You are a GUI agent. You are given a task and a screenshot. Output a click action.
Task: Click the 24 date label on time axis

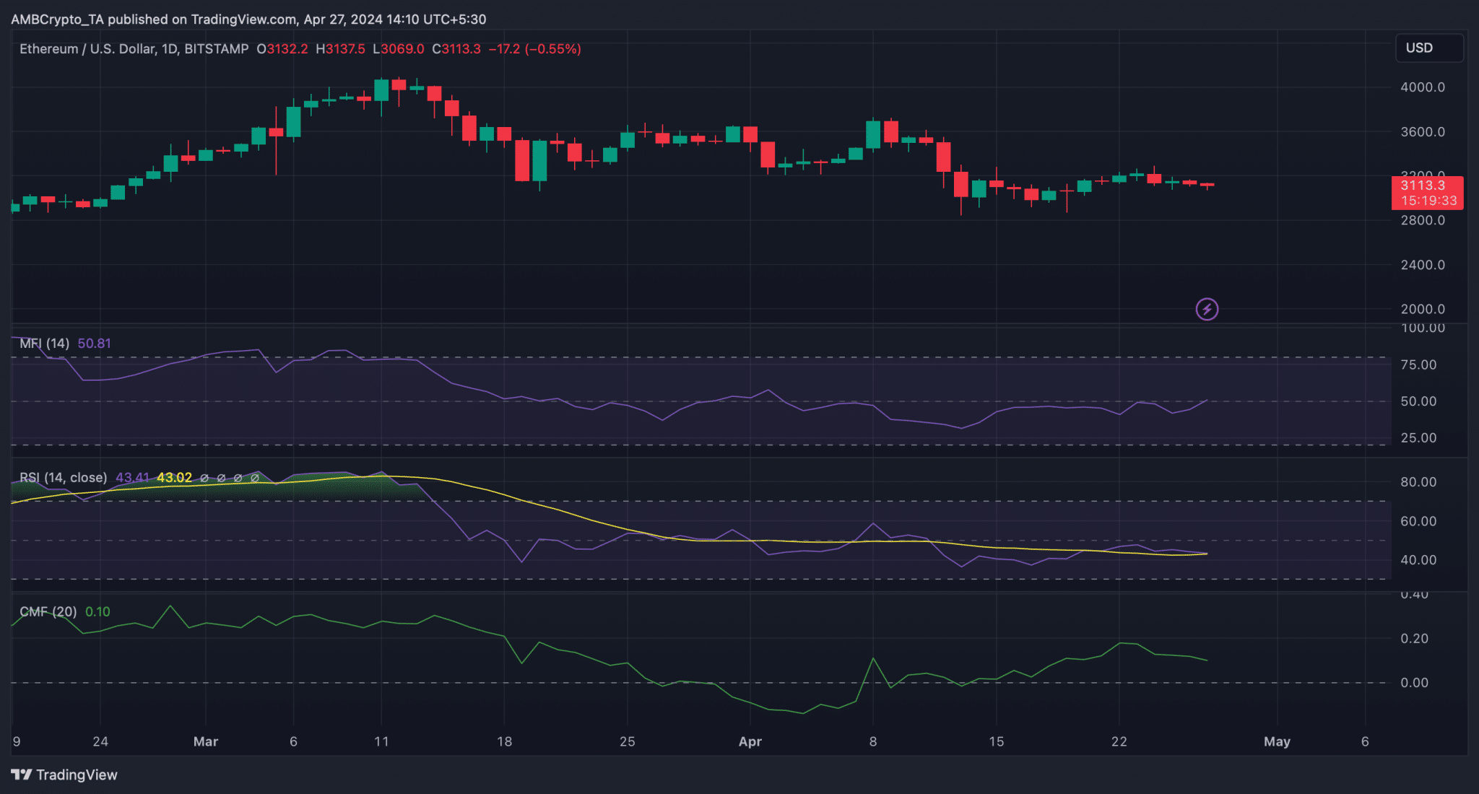100,741
